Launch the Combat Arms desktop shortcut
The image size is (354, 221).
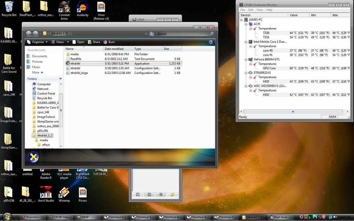pos(64,10)
